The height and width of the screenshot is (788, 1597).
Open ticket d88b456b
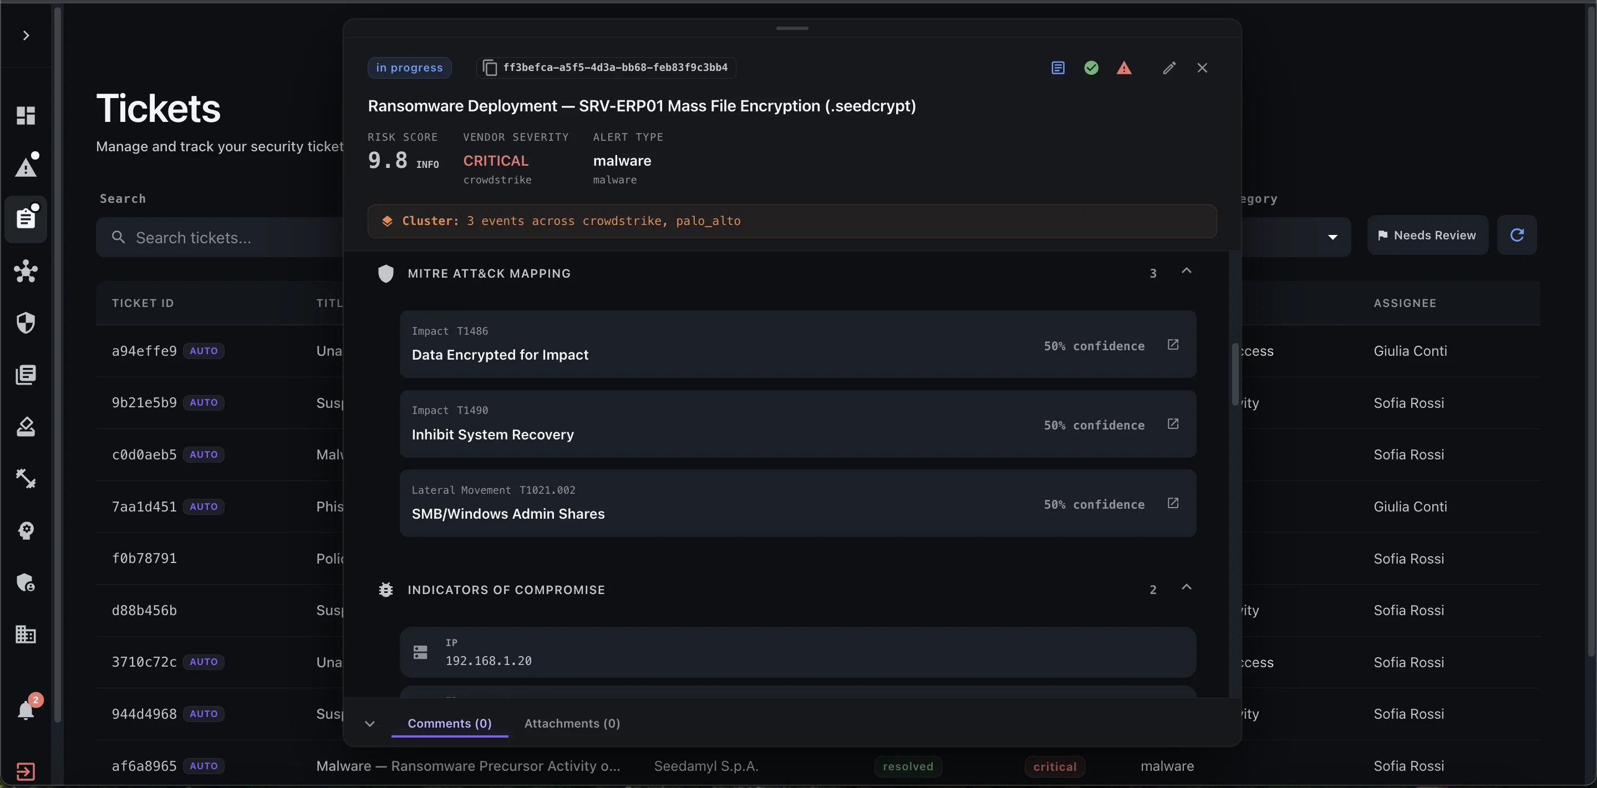(x=144, y=610)
